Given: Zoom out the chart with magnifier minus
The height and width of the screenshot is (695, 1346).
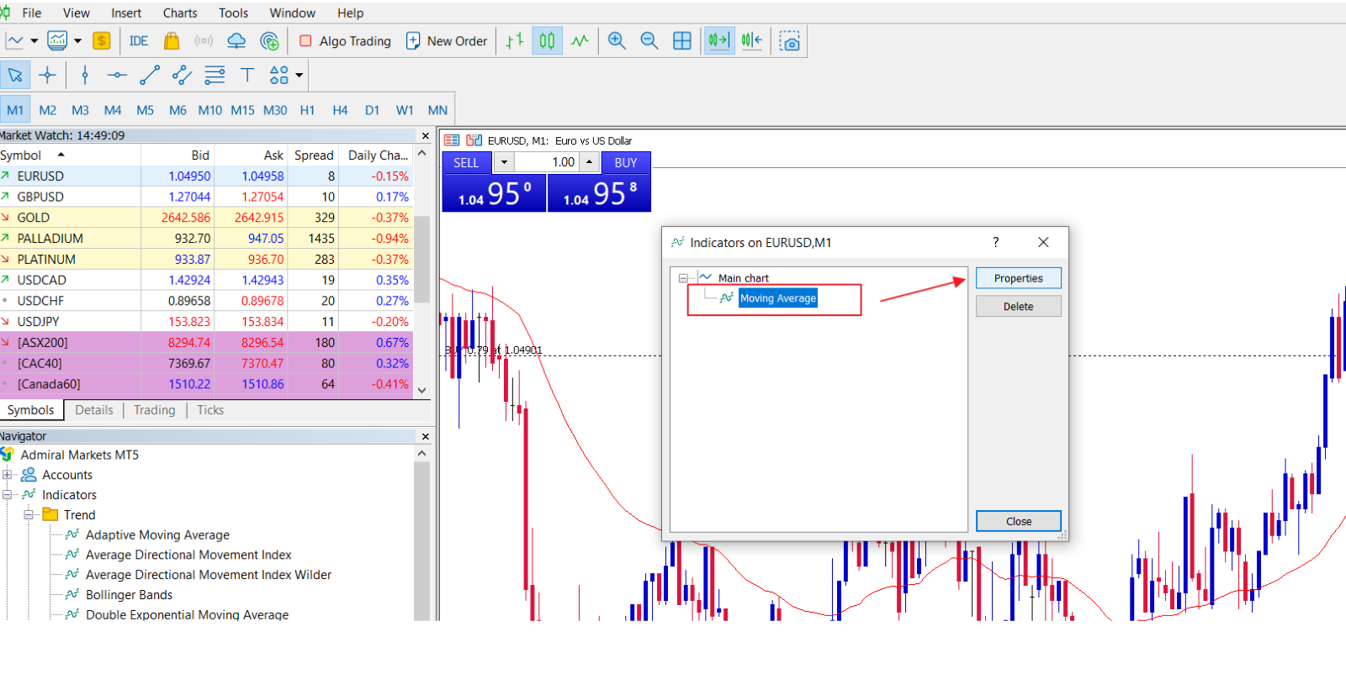Looking at the screenshot, I should (x=649, y=41).
